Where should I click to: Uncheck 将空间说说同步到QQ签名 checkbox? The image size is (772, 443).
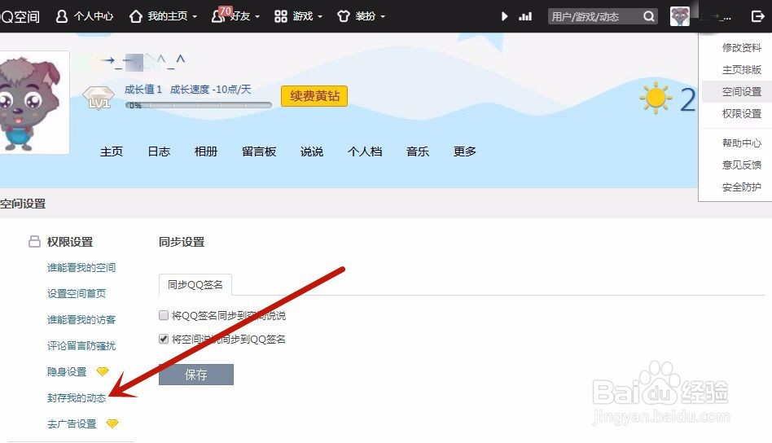click(164, 339)
